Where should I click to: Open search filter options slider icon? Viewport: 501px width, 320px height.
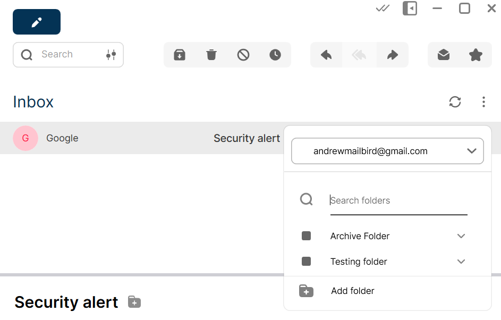tap(111, 55)
